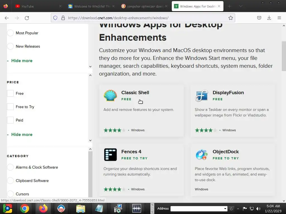Collapse sort options with Hide more

click(22, 60)
